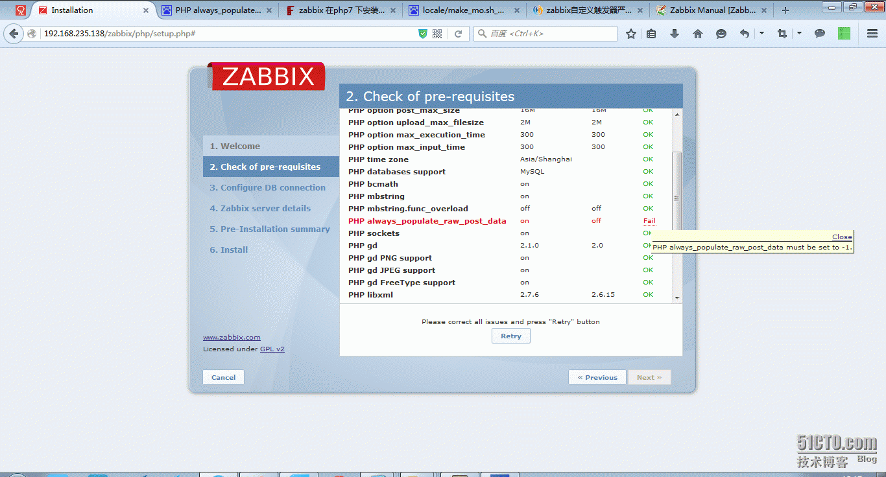Click the ZABBIX logo
The width and height of the screenshot is (886, 477).
tap(266, 76)
